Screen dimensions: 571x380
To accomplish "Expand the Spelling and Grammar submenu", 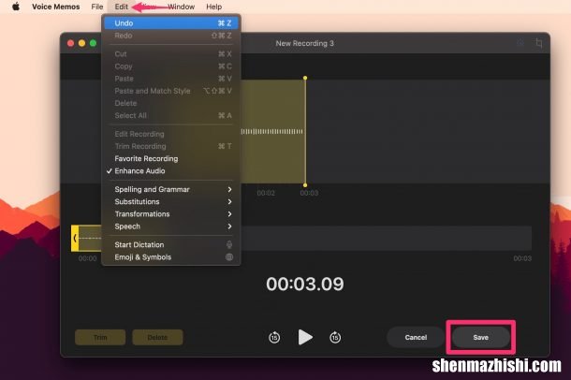I will 171,189.
